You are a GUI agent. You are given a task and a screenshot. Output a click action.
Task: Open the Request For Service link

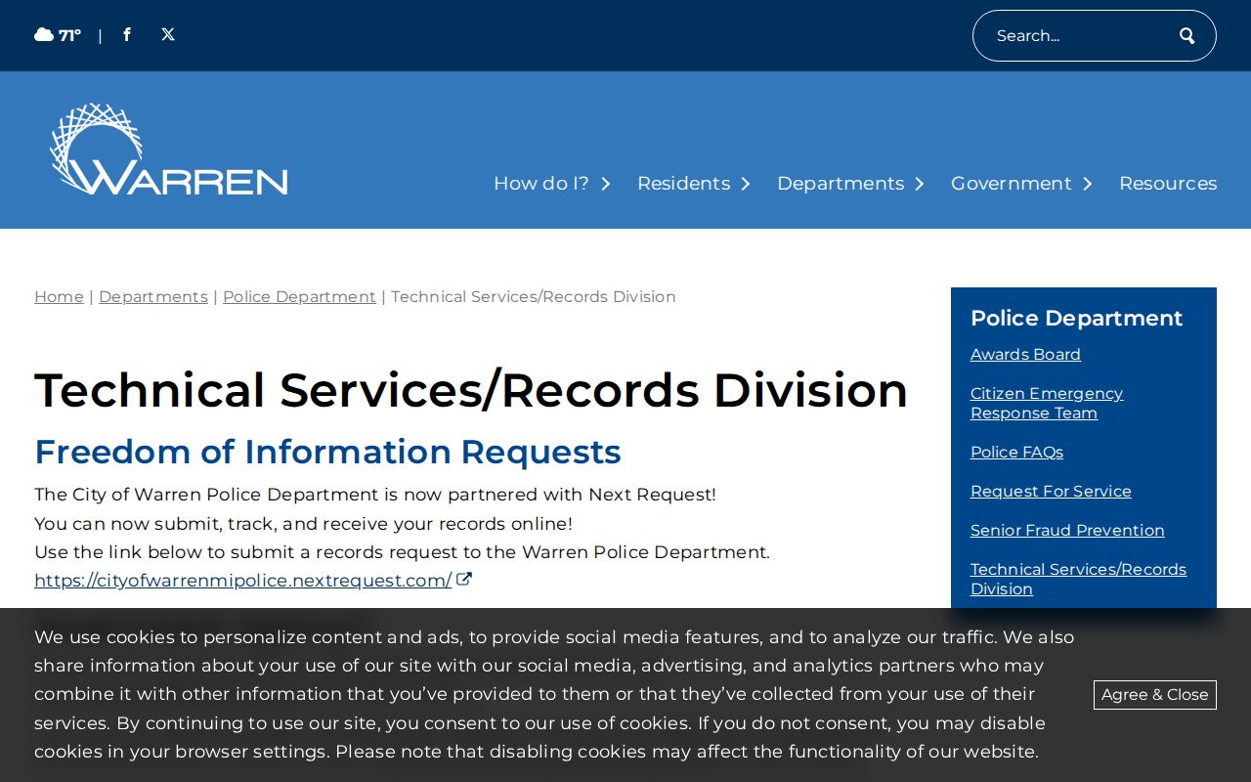pyautogui.click(x=1051, y=492)
